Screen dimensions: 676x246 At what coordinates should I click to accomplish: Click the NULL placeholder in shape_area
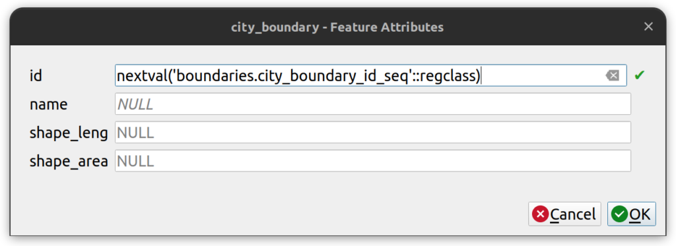point(135,161)
